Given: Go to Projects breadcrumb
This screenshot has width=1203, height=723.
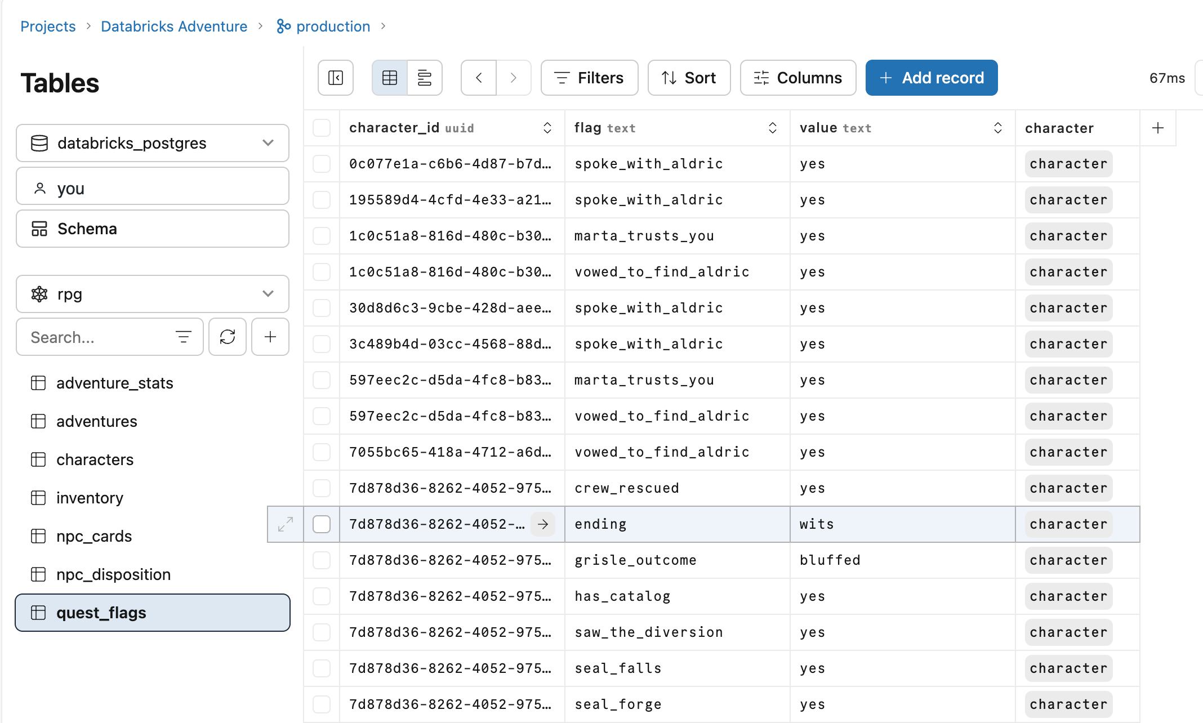Looking at the screenshot, I should click(x=48, y=26).
